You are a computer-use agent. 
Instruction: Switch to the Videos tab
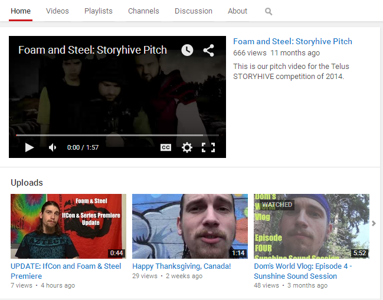pyautogui.click(x=57, y=11)
